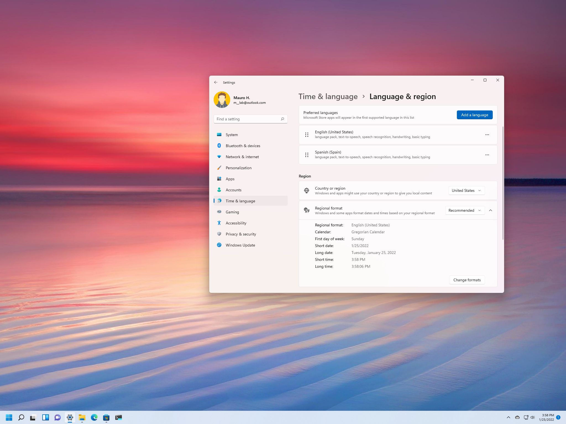This screenshot has height=424, width=566.
Task: Click the Privacy & security sidebar item
Action: point(241,234)
